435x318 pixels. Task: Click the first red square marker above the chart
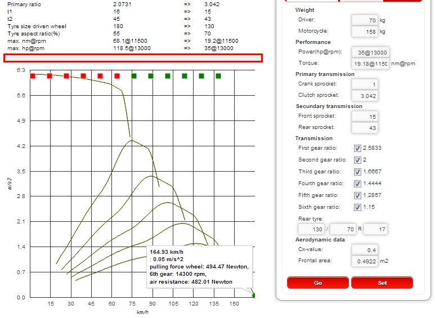pos(33,76)
